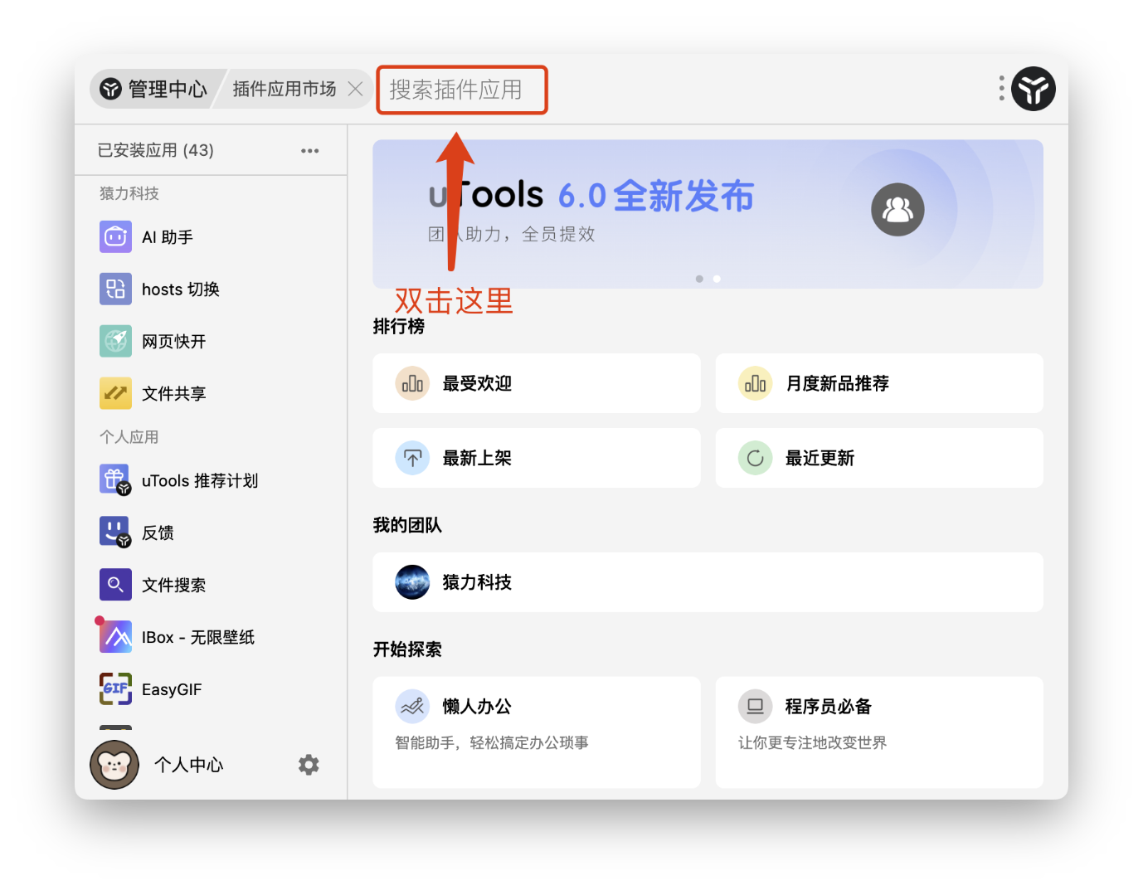Open the 程序员必备 explore card
The height and width of the screenshot is (895, 1143).
click(879, 732)
